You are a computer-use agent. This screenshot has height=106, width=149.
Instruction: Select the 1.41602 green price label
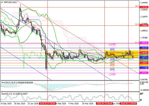point(144,55)
